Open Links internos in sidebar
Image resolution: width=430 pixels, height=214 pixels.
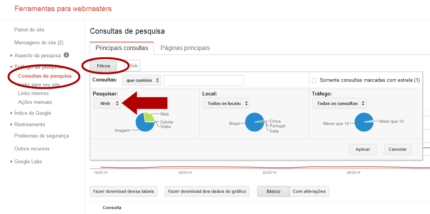33,94
